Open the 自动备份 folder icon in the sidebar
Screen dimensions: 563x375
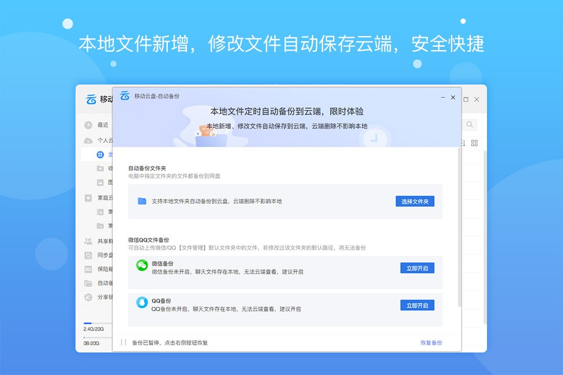pos(88,283)
